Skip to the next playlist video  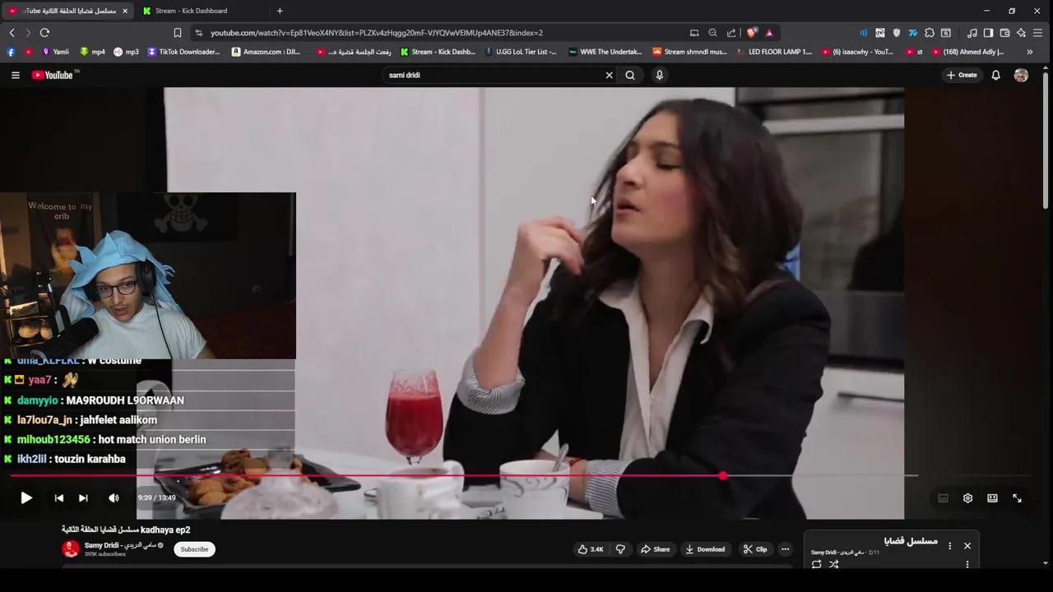point(83,497)
